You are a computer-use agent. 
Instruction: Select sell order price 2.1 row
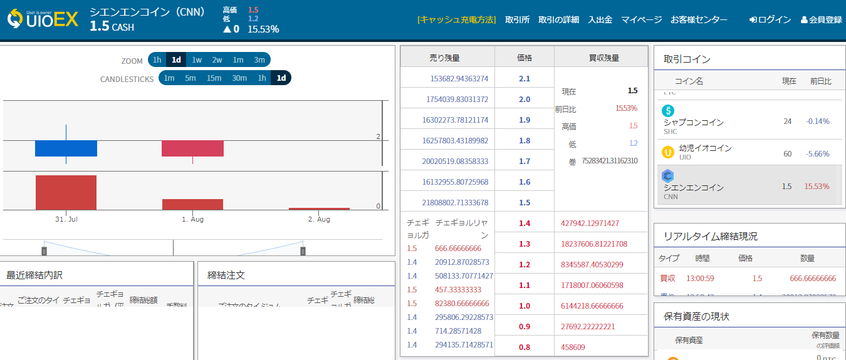coord(524,79)
